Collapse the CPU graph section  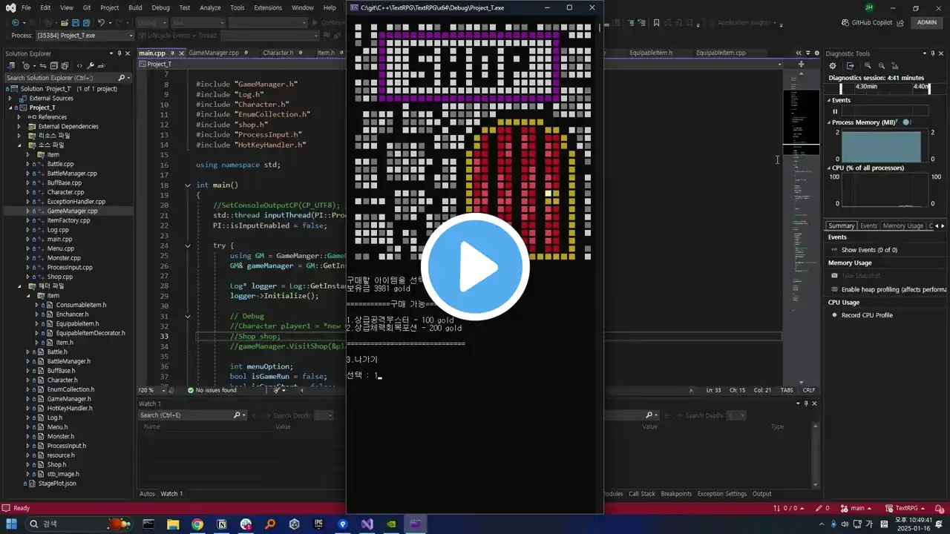(829, 168)
